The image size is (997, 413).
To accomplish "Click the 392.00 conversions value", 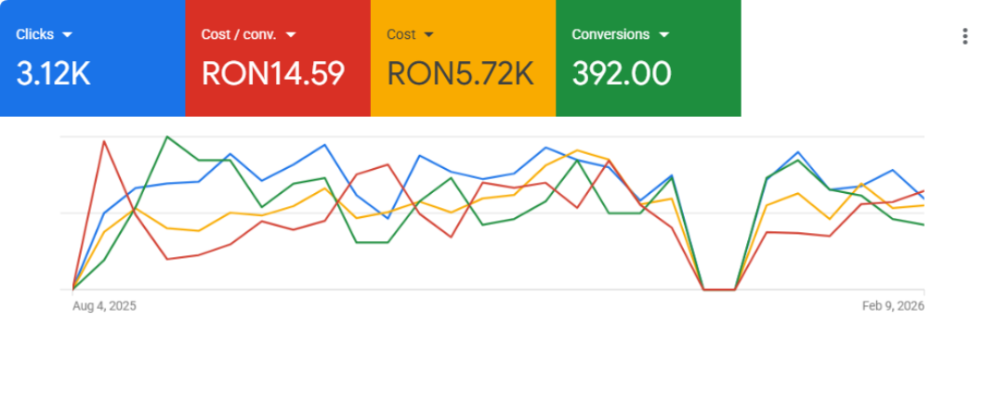I will (x=622, y=73).
